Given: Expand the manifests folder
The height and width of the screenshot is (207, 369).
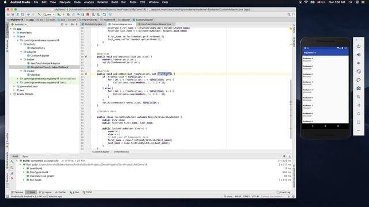Looking at the screenshot, I should pos(14,33).
